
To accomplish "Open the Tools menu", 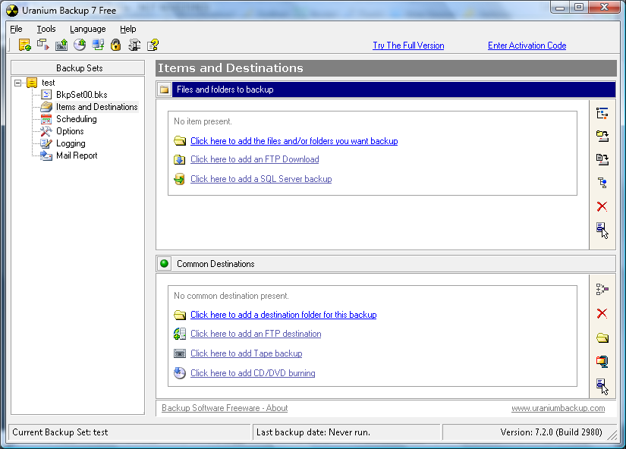I will pos(46,29).
